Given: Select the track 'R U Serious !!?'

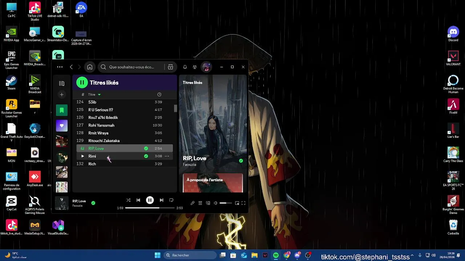Looking at the screenshot, I should point(125,110).
